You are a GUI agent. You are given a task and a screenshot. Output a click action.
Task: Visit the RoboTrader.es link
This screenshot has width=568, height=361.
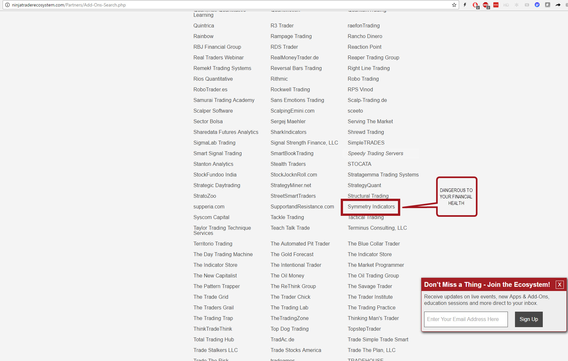[210, 89]
